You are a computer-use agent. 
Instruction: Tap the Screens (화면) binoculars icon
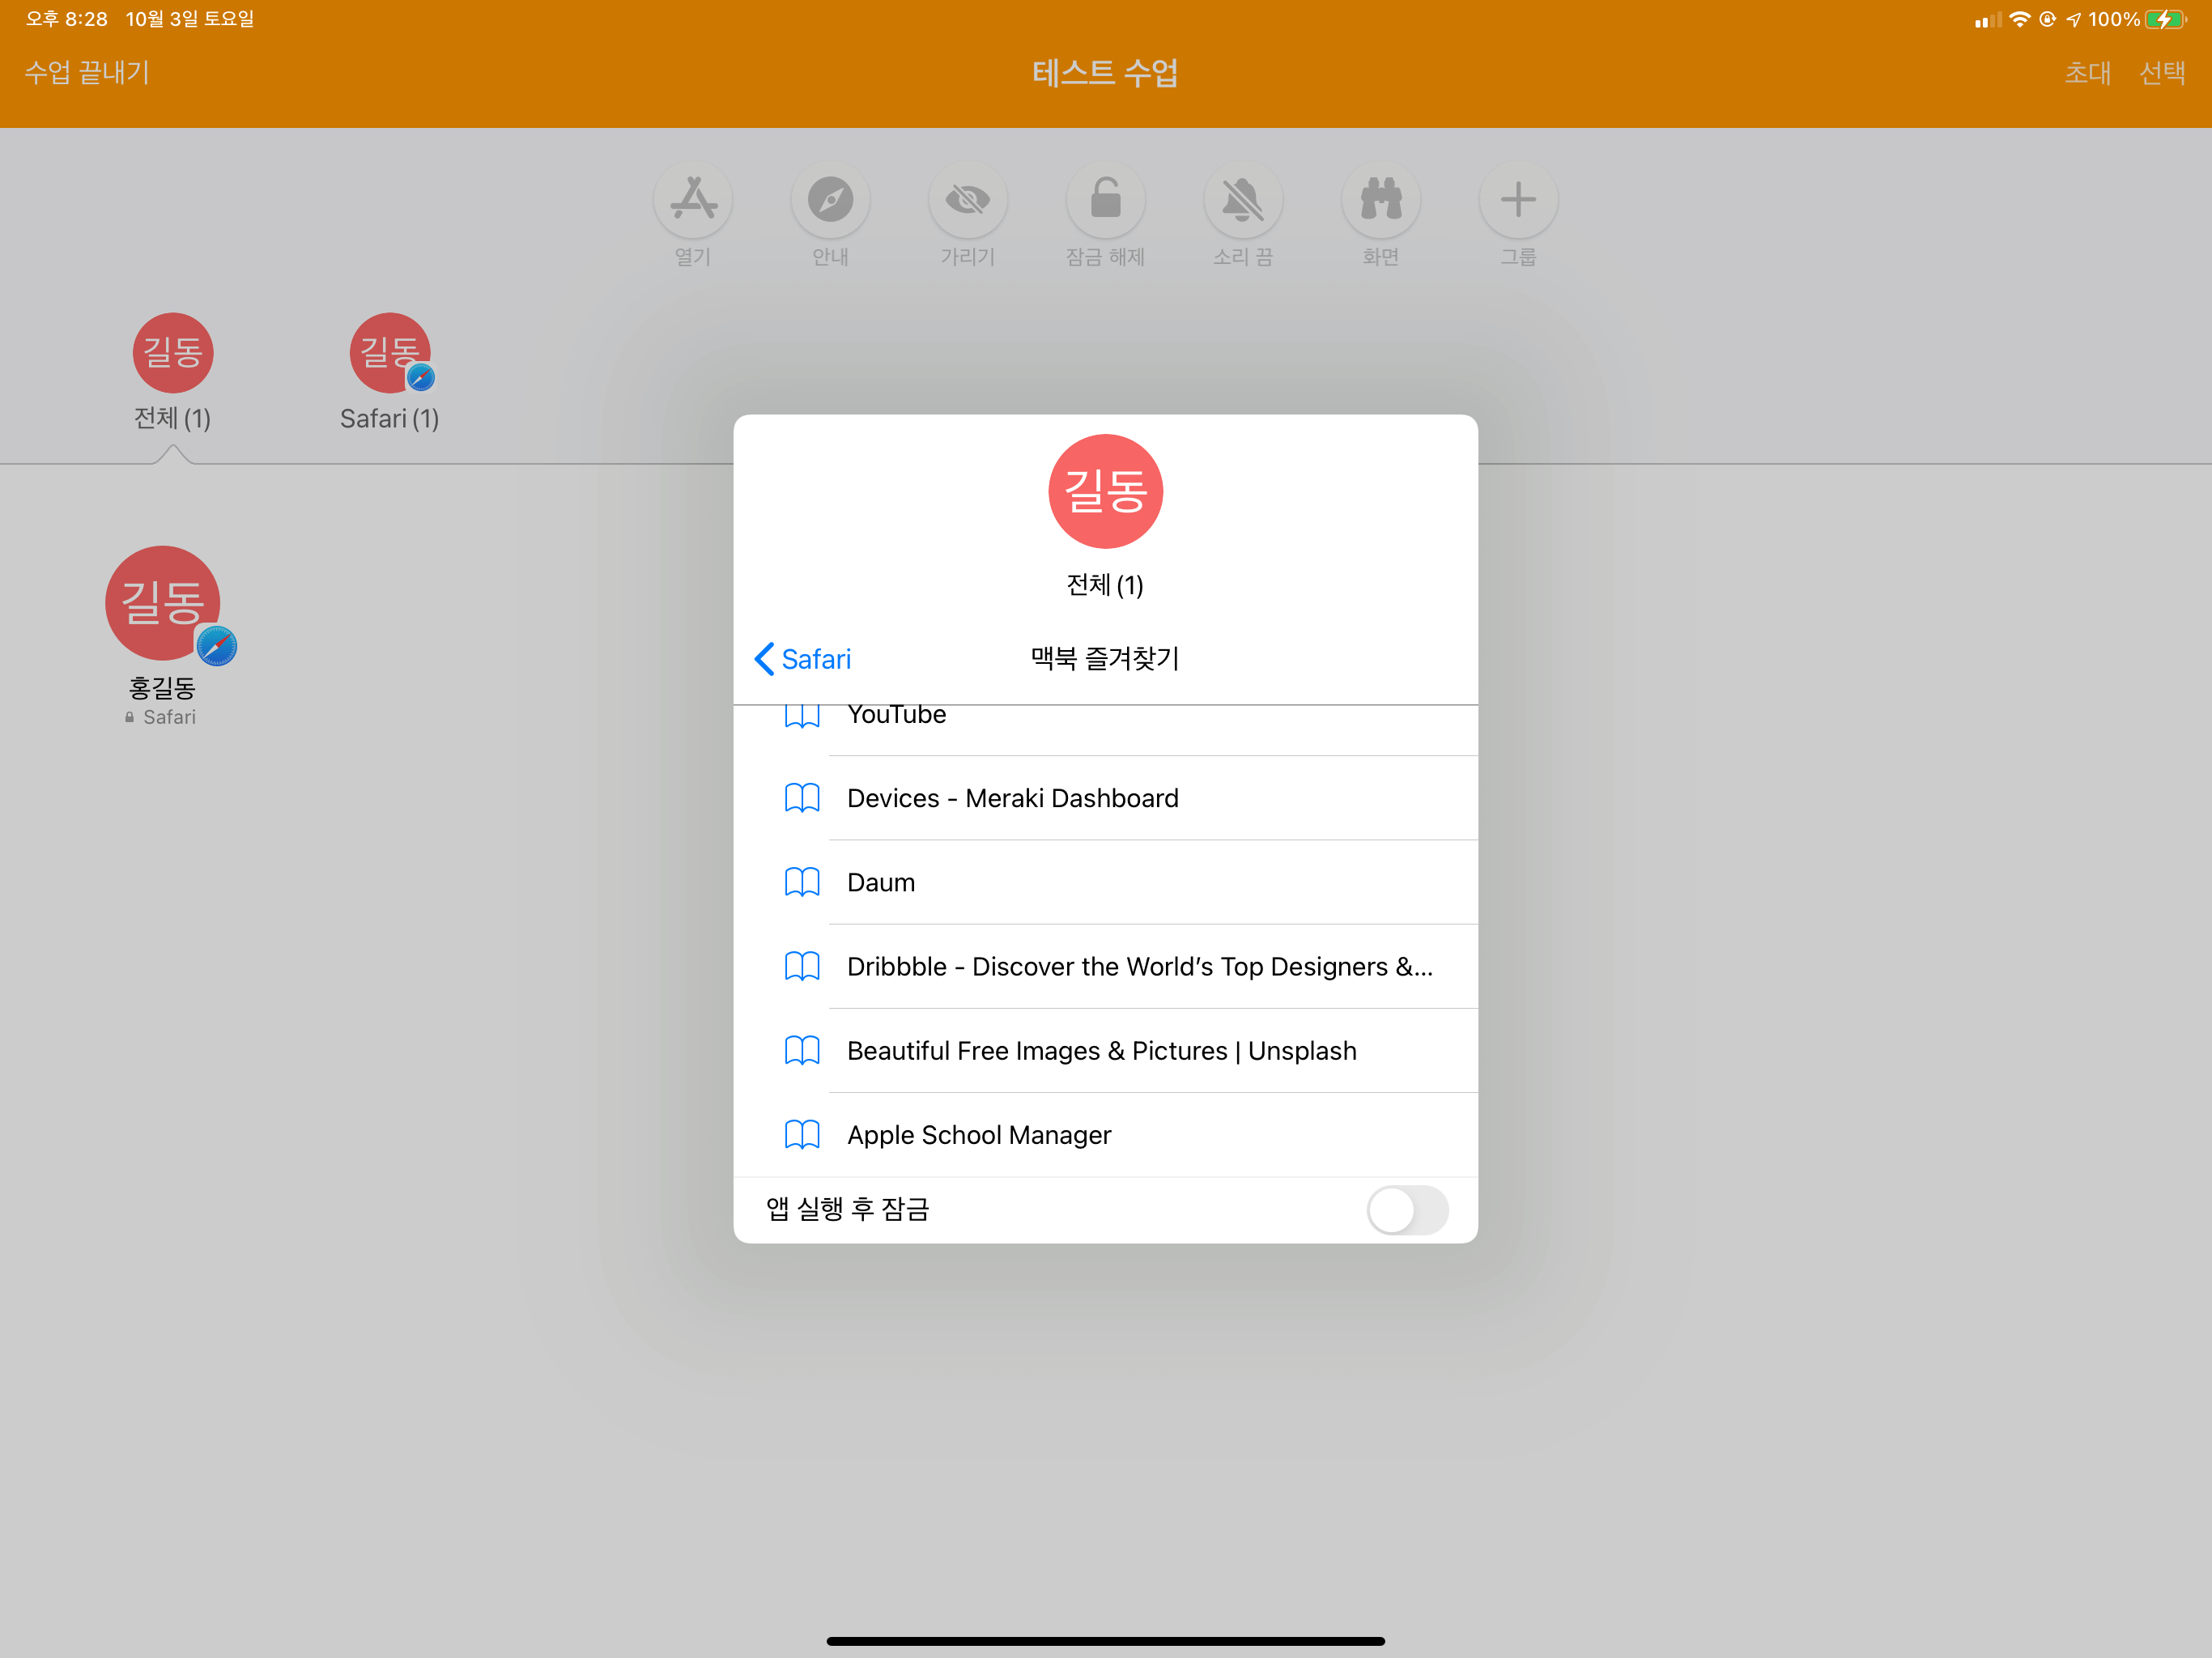coord(1380,200)
